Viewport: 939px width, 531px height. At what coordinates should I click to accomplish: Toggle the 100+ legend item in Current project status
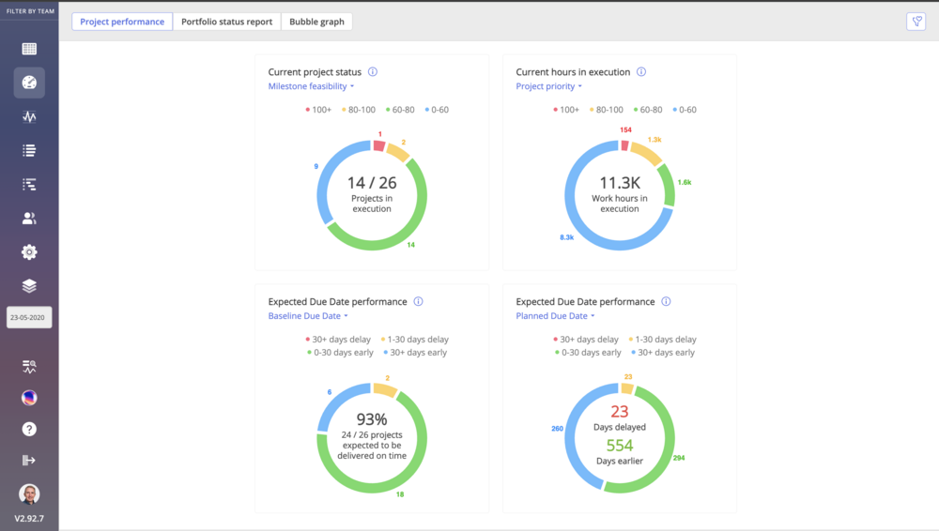click(x=318, y=110)
